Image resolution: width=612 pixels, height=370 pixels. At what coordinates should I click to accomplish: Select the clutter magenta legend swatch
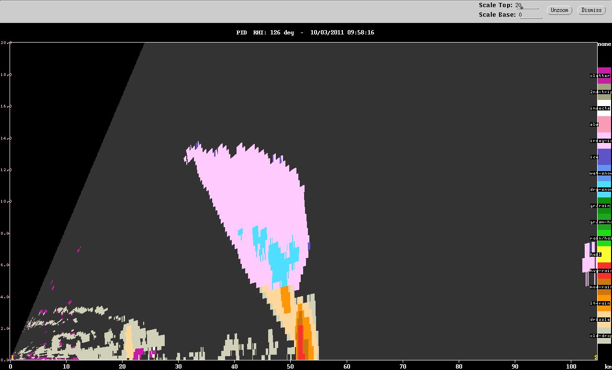604,76
